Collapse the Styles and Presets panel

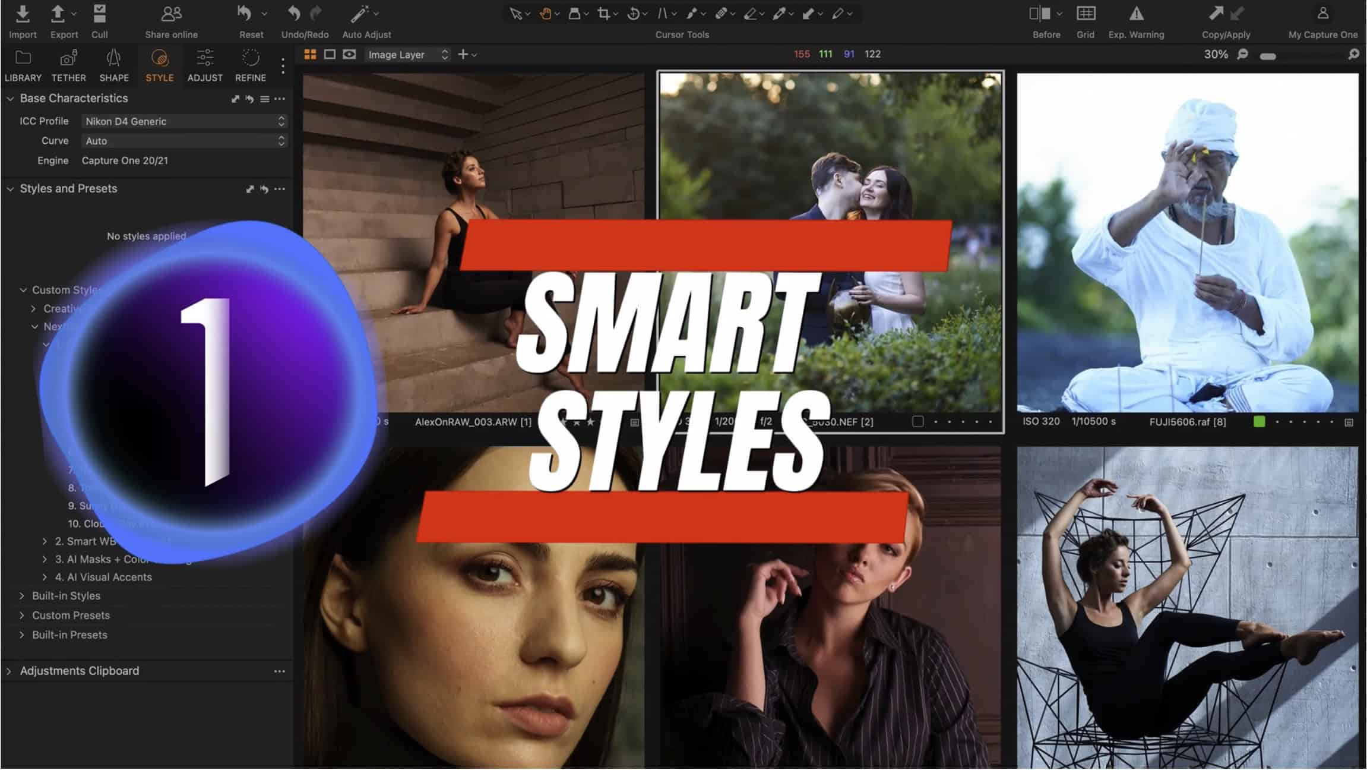[x=10, y=189]
